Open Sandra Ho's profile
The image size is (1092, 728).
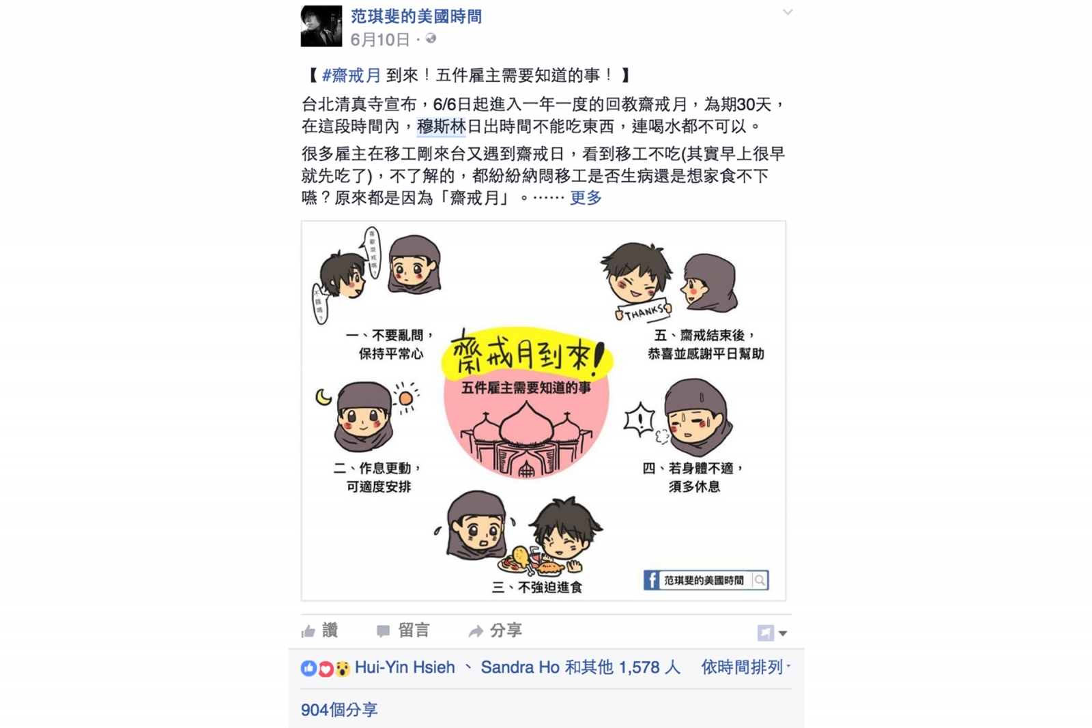520,667
